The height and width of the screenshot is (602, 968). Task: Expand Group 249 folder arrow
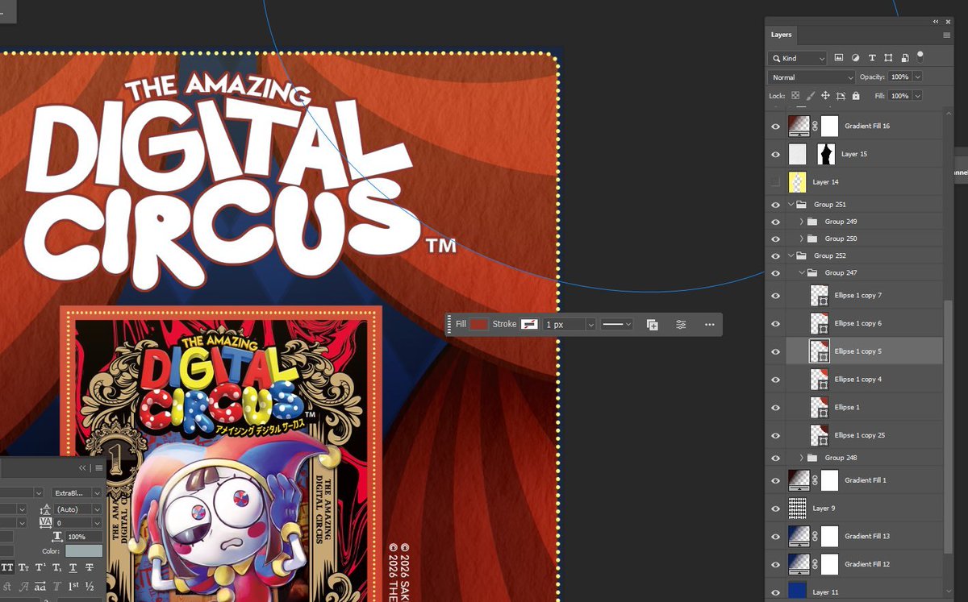click(802, 222)
